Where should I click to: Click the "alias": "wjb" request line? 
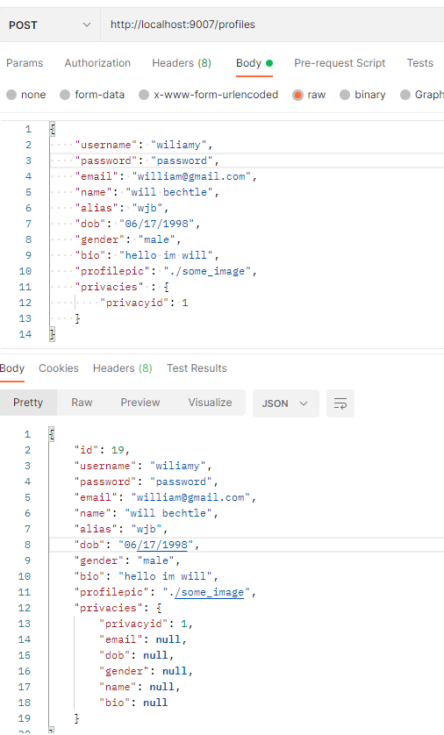click(121, 208)
